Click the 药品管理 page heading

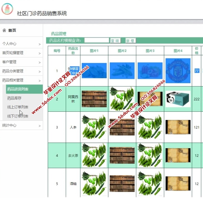[x=59, y=34]
